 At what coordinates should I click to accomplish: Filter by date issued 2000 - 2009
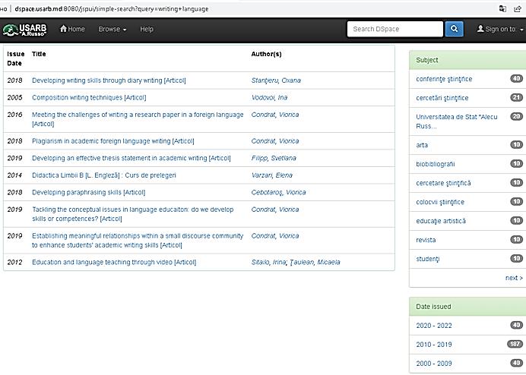435,363
